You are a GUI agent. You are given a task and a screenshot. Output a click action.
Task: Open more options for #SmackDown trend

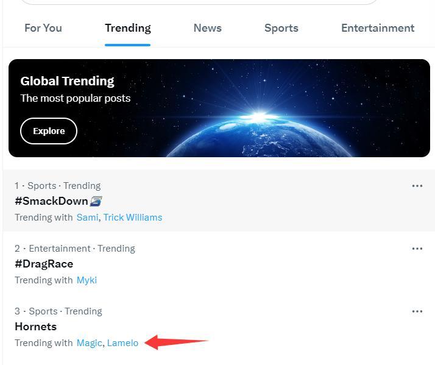click(417, 186)
